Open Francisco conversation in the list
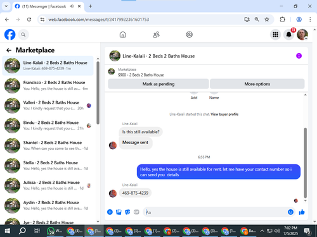The width and height of the screenshot is (317, 237). 48,85
